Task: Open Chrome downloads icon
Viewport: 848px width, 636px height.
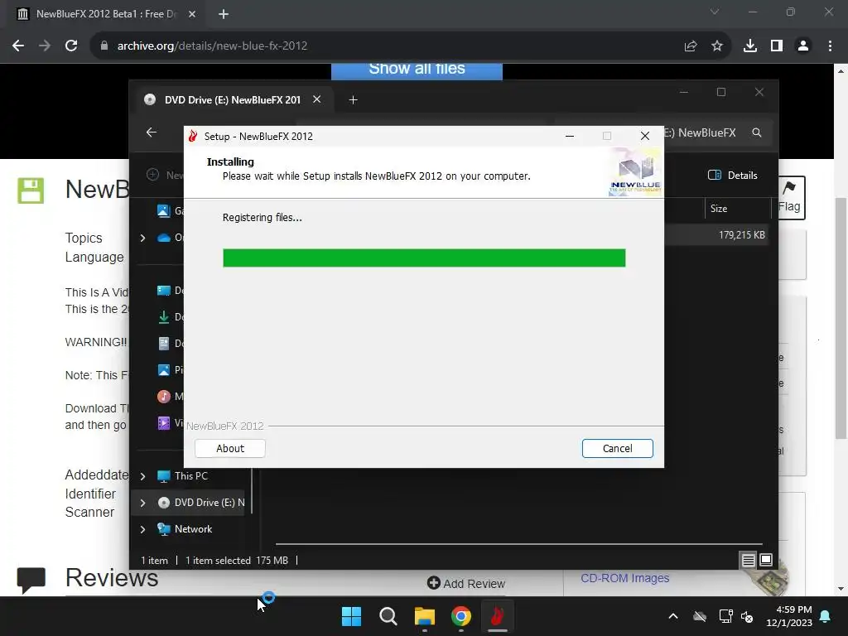Action: tap(750, 46)
